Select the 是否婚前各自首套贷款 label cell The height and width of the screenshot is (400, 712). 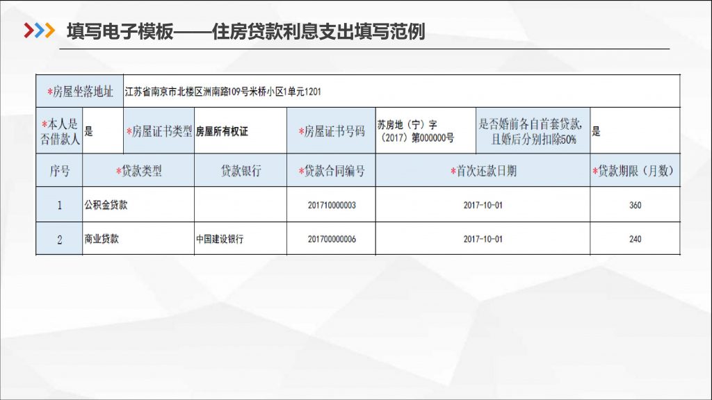pos(533,131)
